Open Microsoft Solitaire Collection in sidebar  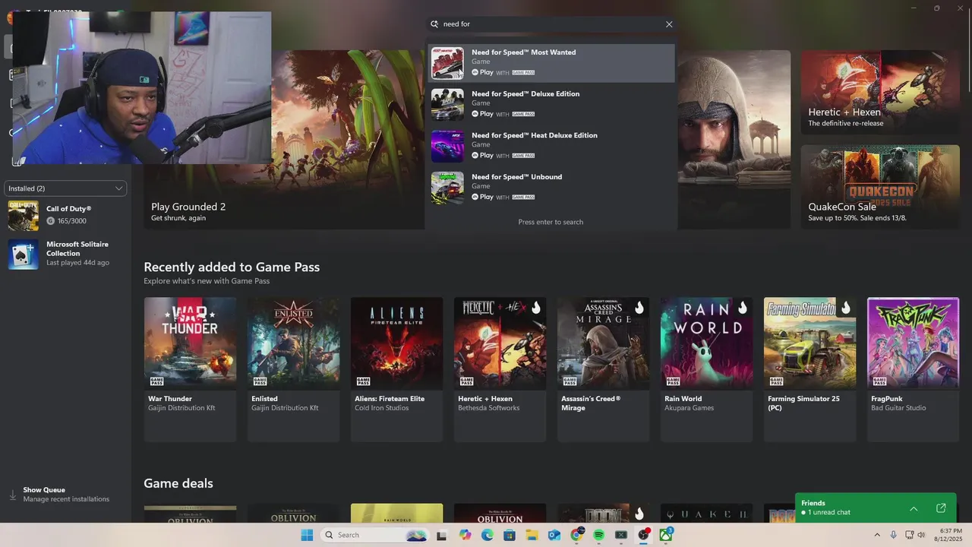click(x=65, y=254)
